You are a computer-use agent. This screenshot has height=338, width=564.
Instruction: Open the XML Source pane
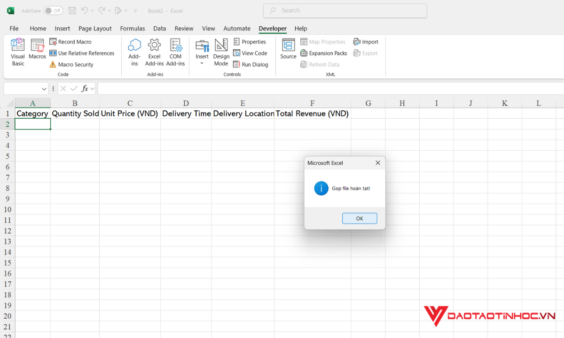point(288,51)
